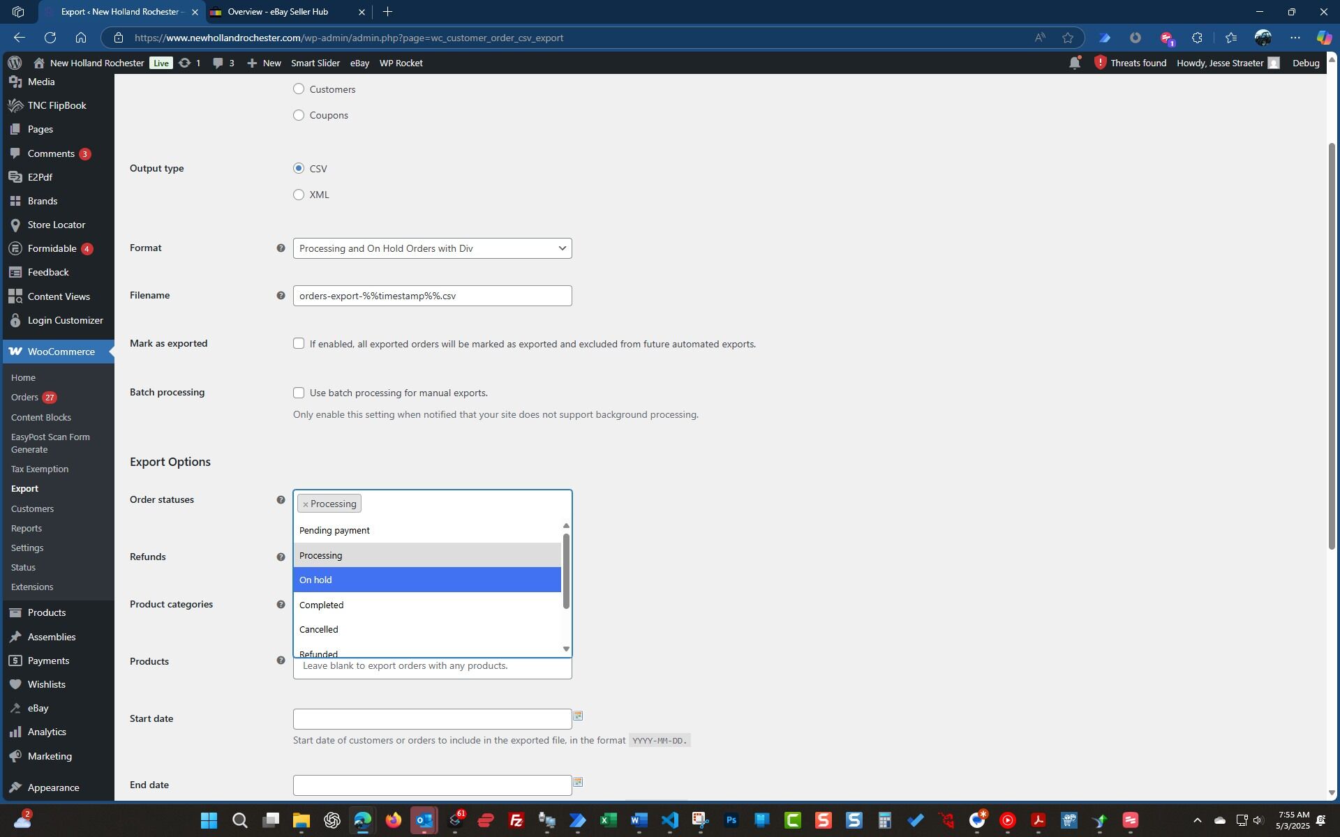Expand the Format dropdown

tap(432, 248)
